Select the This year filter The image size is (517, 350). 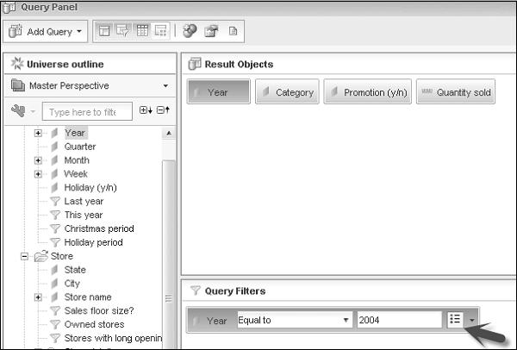coord(84,215)
